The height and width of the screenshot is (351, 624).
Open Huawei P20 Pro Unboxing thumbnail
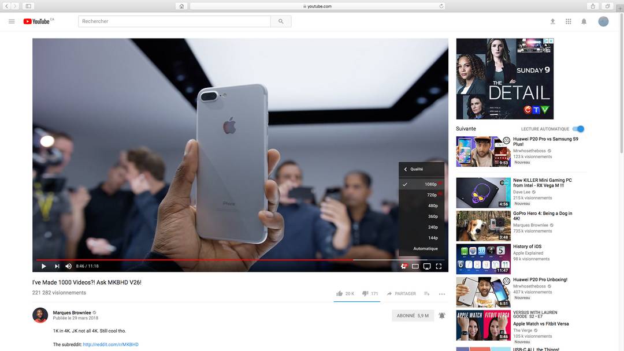coord(483,292)
